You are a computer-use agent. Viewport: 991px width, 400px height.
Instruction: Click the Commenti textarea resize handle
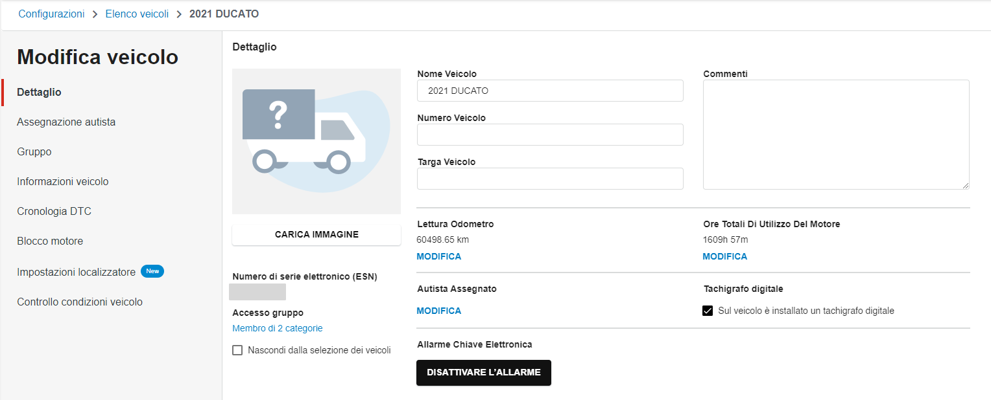click(965, 185)
